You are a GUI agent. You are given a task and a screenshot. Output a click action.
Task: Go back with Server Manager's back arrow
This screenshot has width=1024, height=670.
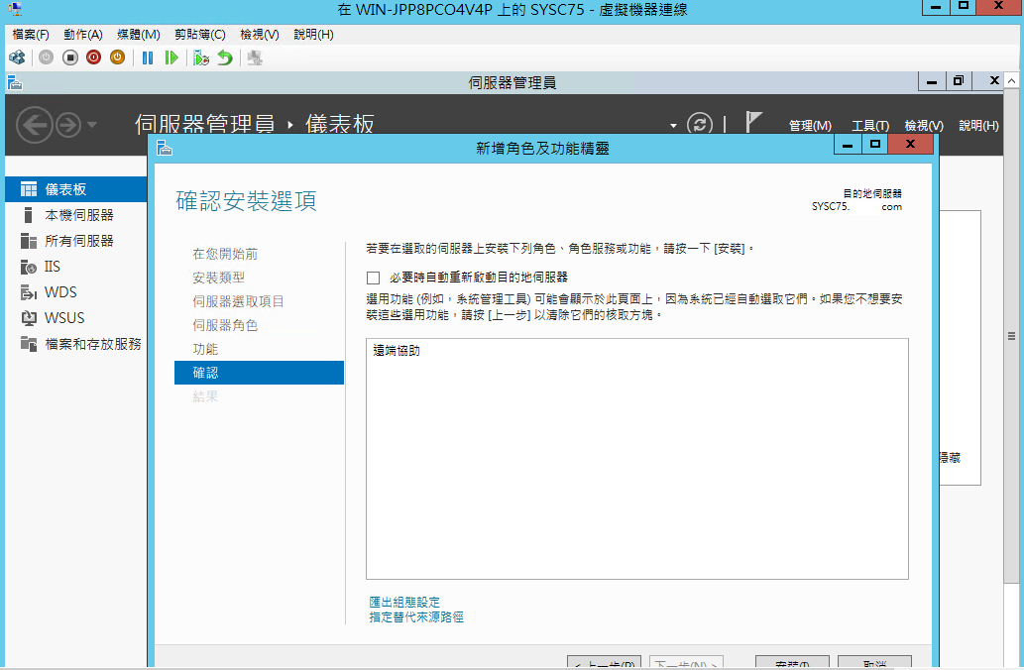(x=34, y=124)
